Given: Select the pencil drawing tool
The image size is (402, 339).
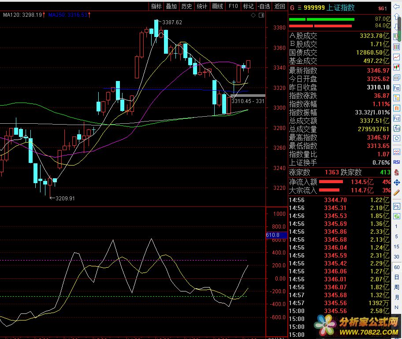Looking at the screenshot, I should pos(396,192).
